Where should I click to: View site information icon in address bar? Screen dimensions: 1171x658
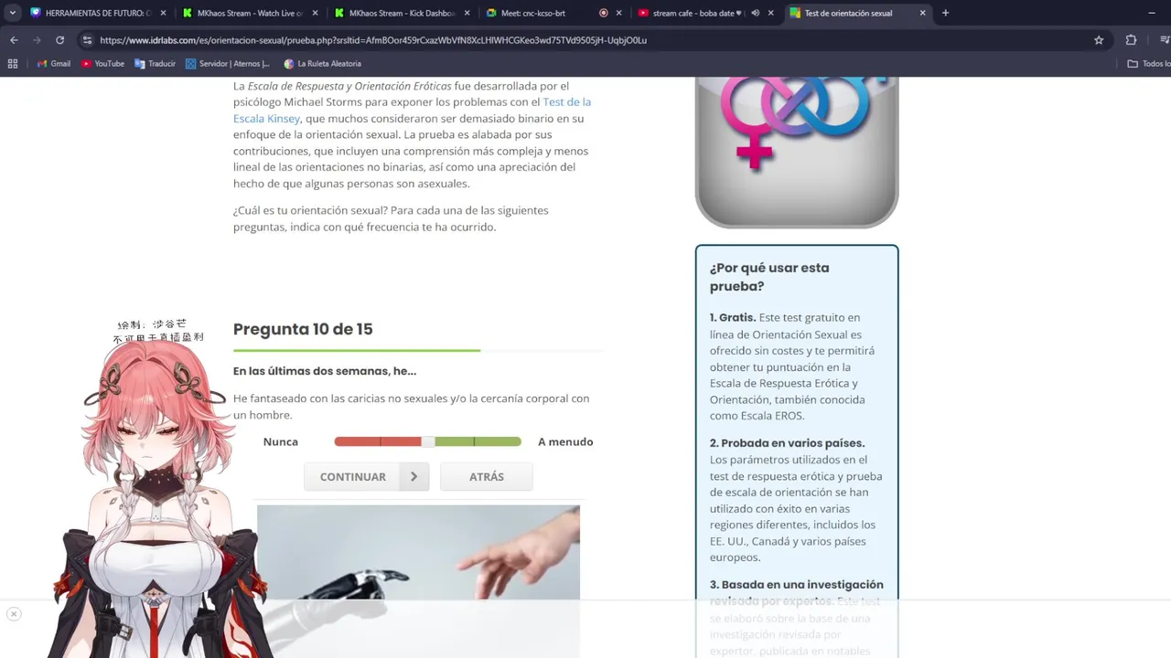coord(87,40)
